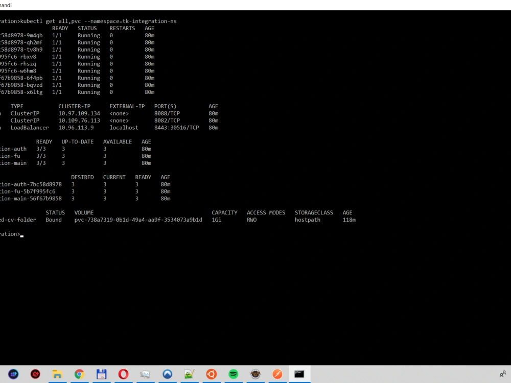Launch the Ubuntu app from the taskbar
511x383 pixels.
pos(212,374)
